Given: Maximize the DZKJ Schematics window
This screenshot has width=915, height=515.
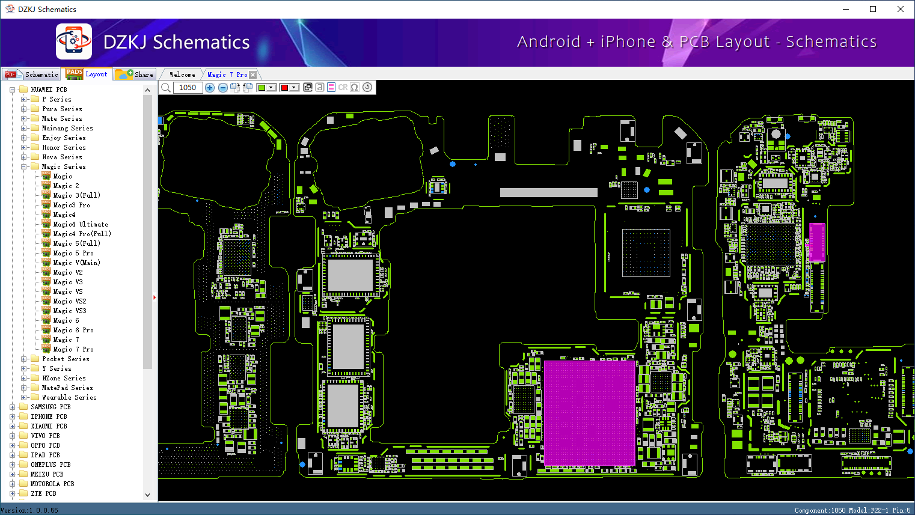Looking at the screenshot, I should click(873, 9).
